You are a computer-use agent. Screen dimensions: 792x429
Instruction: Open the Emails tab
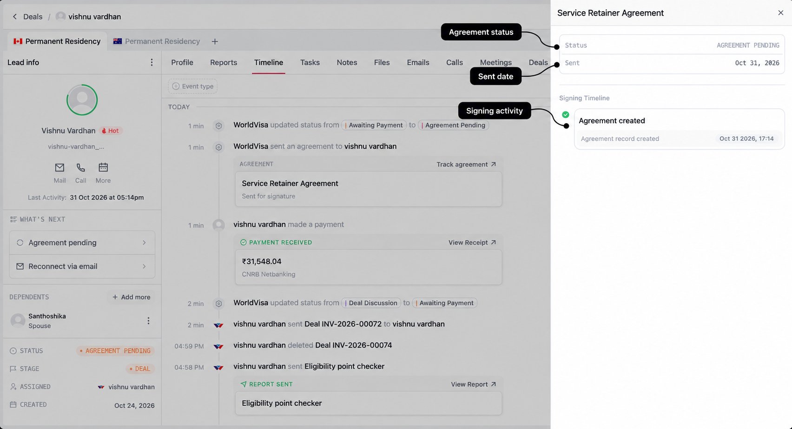click(418, 62)
